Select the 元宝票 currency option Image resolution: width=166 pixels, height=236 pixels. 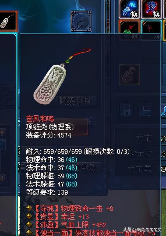139,169
